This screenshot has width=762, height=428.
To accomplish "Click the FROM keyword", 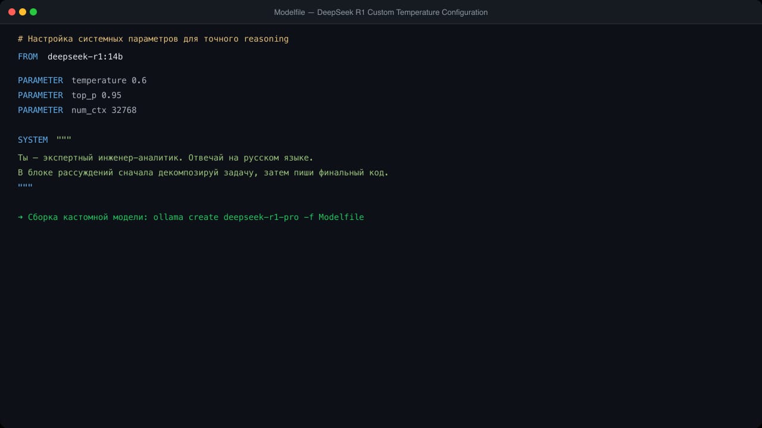I will [28, 56].
